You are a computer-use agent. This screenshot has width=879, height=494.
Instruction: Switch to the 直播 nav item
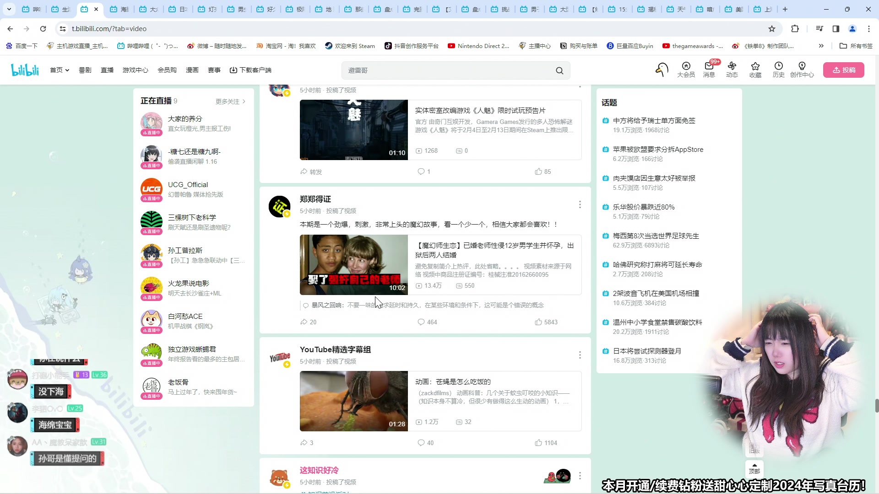click(107, 70)
